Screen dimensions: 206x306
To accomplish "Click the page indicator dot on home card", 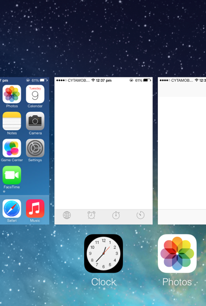I will click(4, 191).
